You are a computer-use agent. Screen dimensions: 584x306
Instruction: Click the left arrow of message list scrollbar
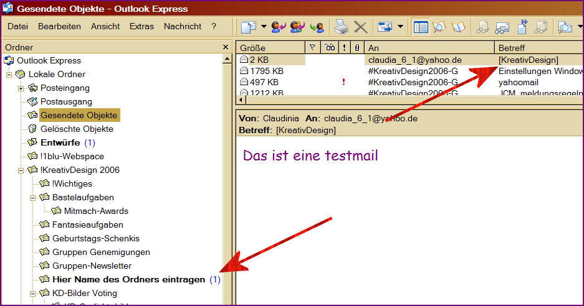241,100
